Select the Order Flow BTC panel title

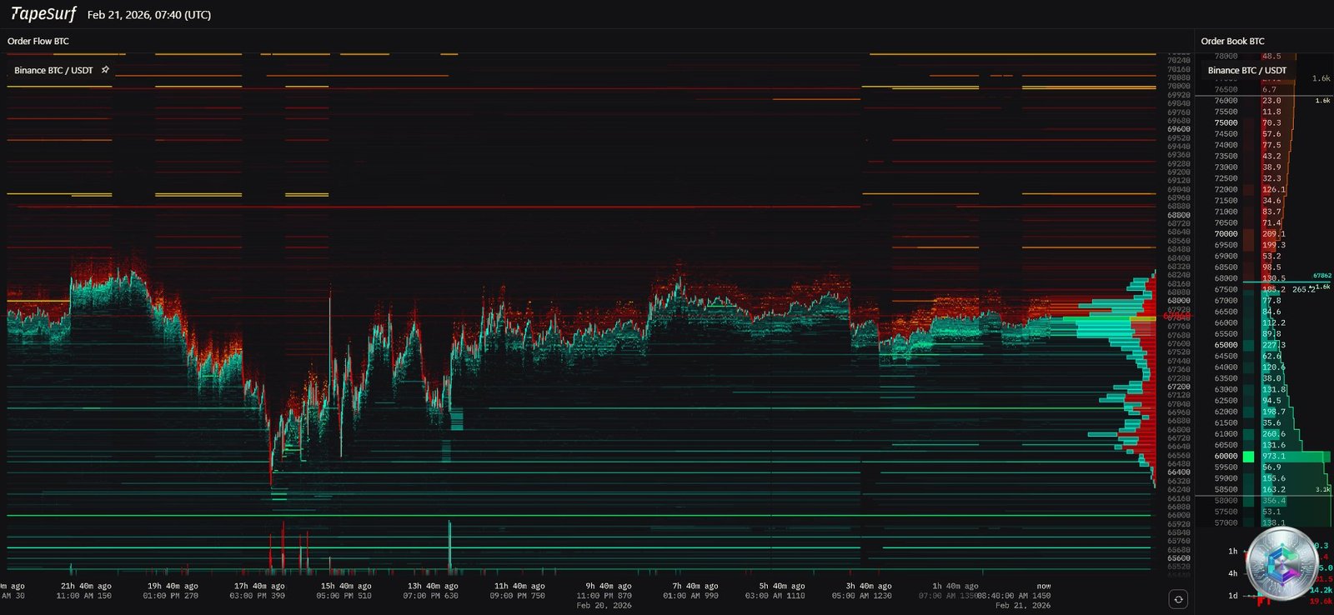(38, 41)
